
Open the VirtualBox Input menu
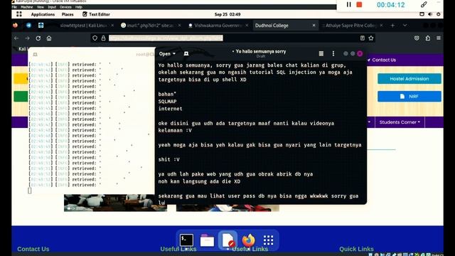tap(52, 7)
